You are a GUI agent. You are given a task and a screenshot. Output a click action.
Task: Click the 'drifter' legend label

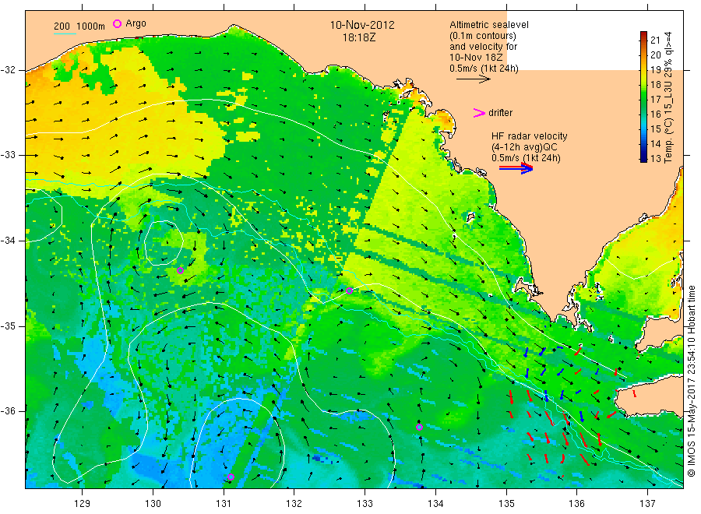click(x=500, y=113)
